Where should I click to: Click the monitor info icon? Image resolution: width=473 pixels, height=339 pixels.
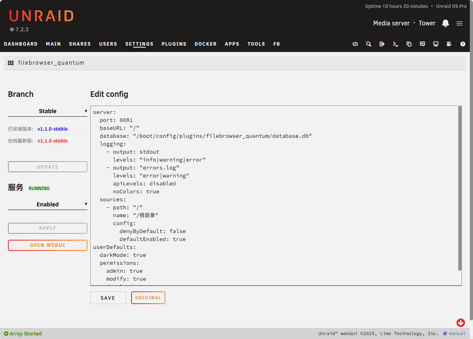tap(436, 44)
